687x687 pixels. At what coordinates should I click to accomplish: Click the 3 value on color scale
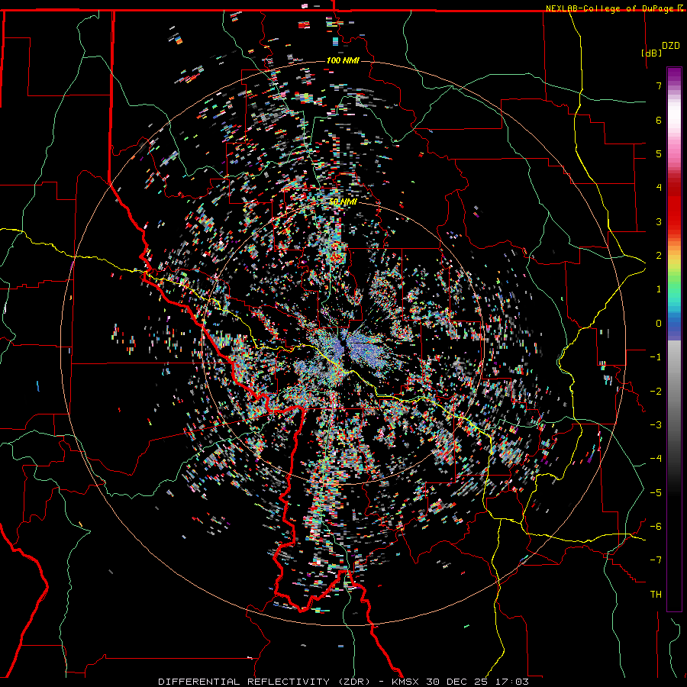coord(659,221)
